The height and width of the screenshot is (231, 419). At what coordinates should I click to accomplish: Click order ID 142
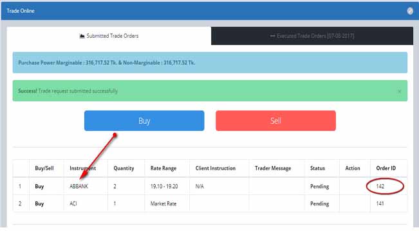380,186
